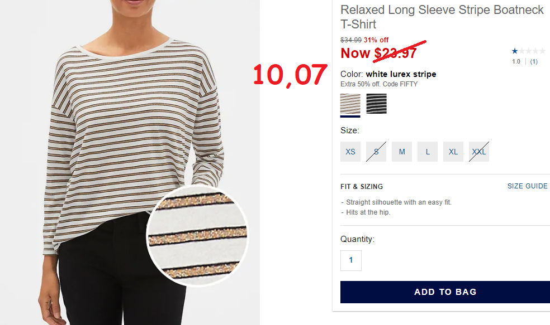The width and height of the screenshot is (550, 325).
Task: Click the ADD TO BAG button
Action: click(x=445, y=292)
